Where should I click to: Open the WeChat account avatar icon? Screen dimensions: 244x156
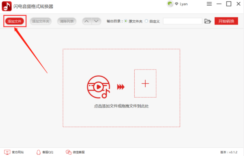[170, 4]
